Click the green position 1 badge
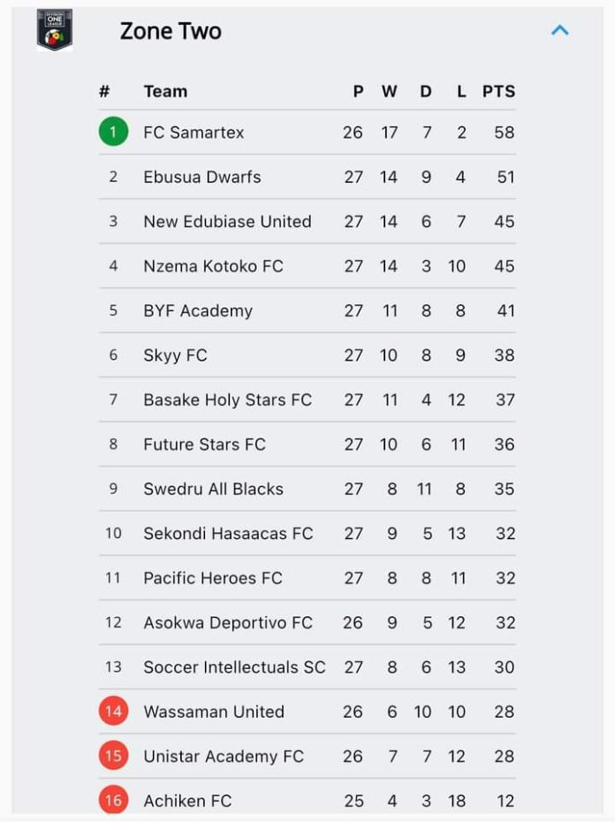This screenshot has height=822, width=615. click(113, 132)
